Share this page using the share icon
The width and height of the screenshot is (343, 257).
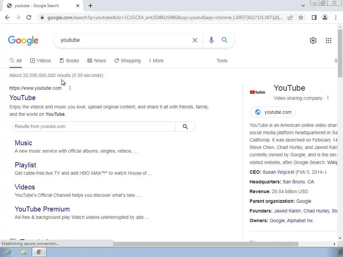tap(290, 17)
